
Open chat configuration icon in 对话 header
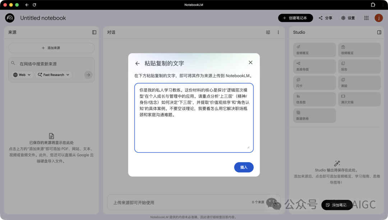[x=268, y=32]
